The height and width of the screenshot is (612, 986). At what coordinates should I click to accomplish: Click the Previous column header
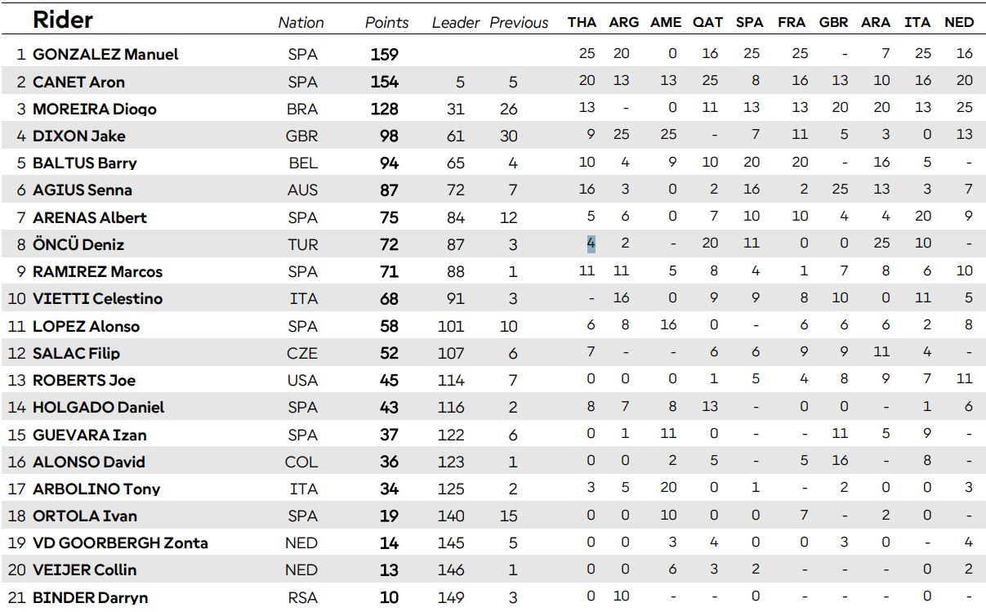(520, 23)
